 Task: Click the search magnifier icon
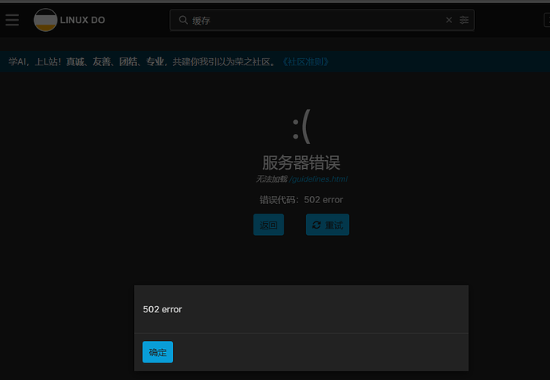(183, 20)
